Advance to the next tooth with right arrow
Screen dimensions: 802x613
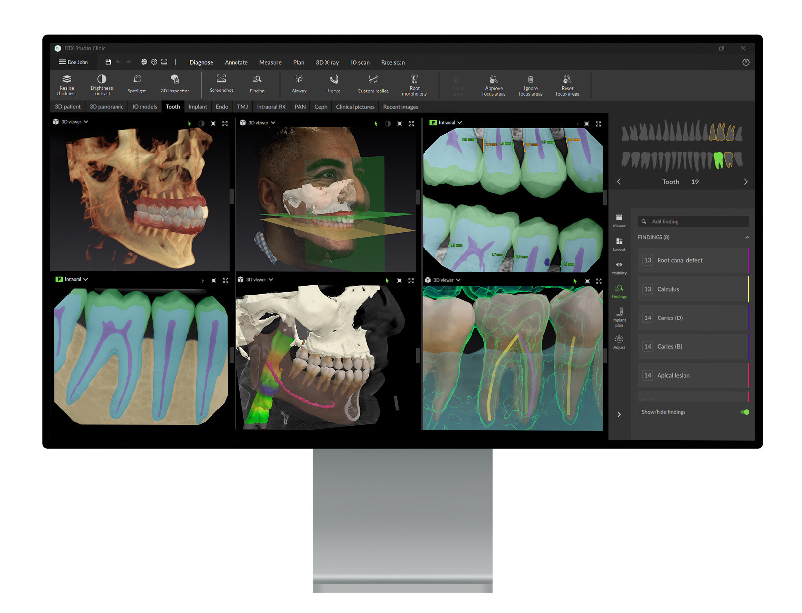click(x=746, y=182)
